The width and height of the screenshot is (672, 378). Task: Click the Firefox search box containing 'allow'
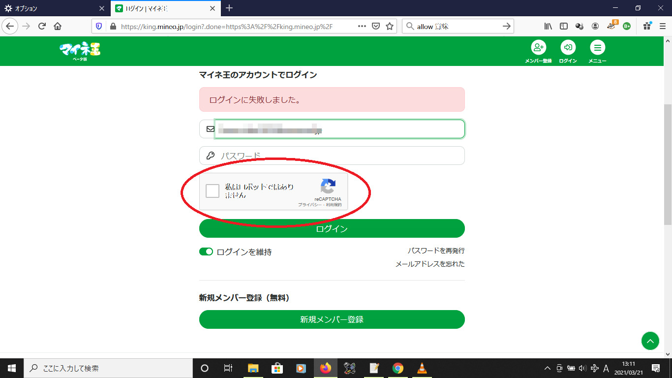pyautogui.click(x=458, y=27)
